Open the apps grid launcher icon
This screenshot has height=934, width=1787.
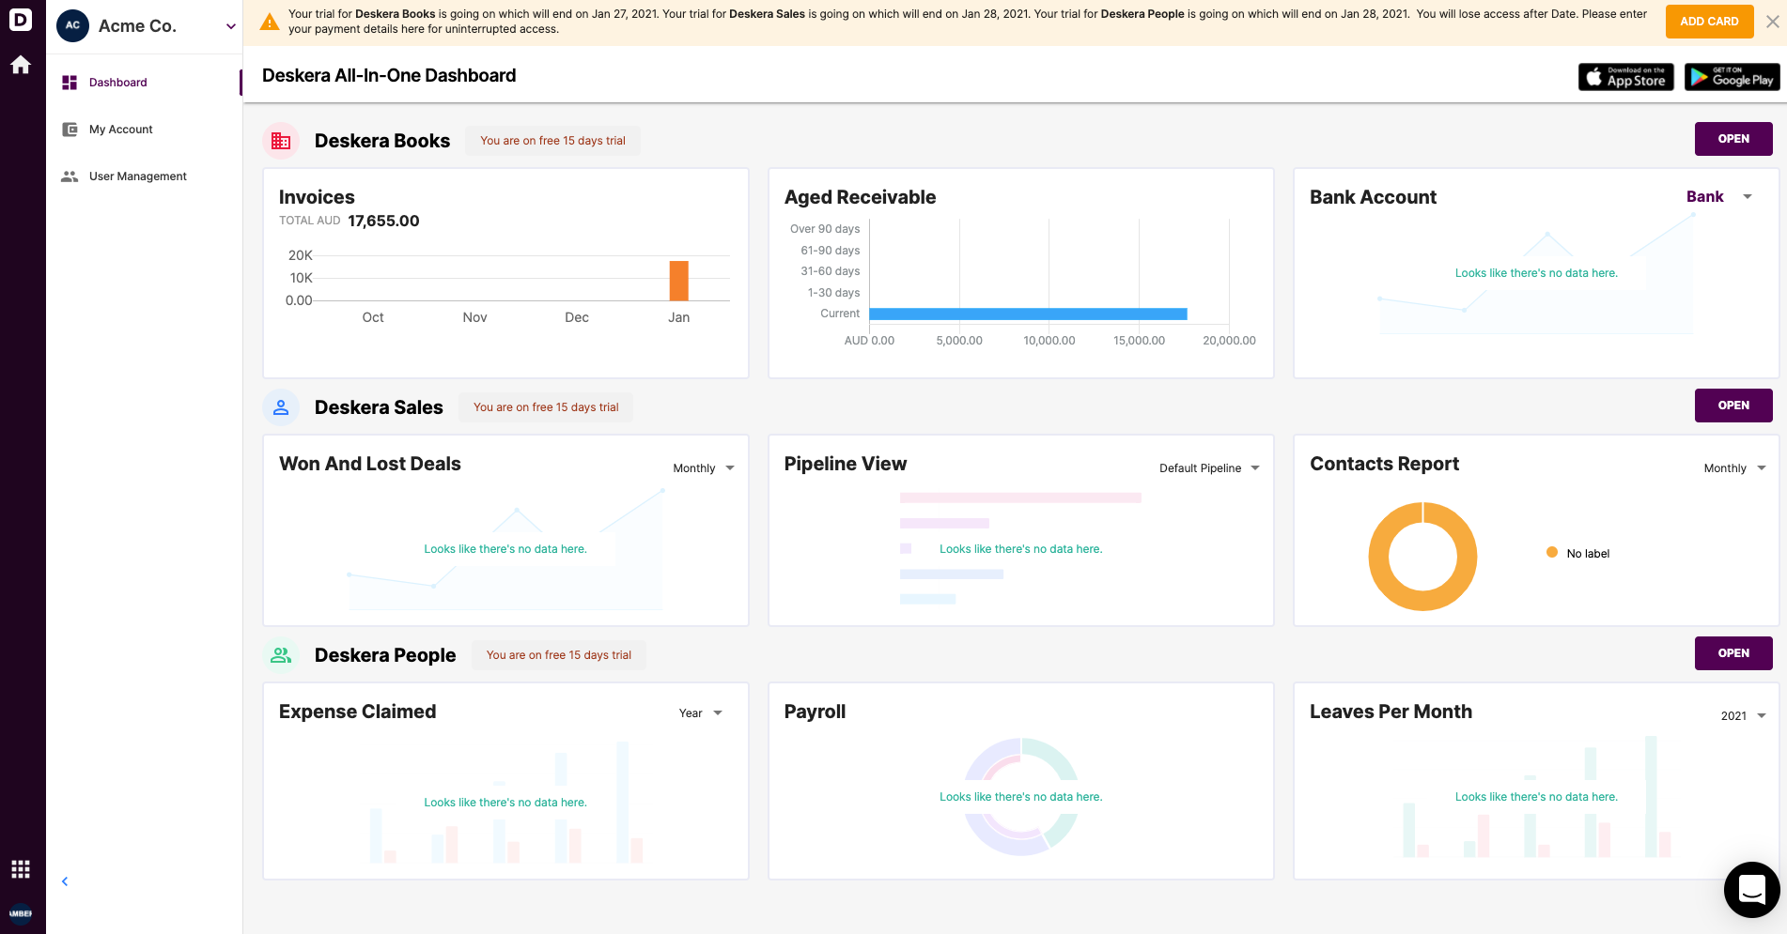(21, 869)
